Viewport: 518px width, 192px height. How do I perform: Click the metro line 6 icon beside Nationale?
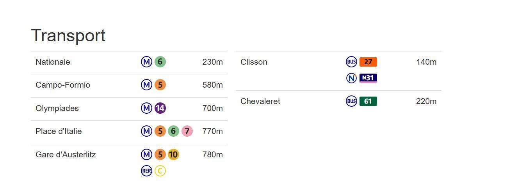(160, 62)
